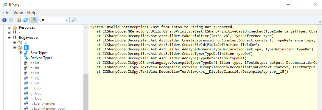Open the Help menu
322x110 pixels.
coord(32,13)
